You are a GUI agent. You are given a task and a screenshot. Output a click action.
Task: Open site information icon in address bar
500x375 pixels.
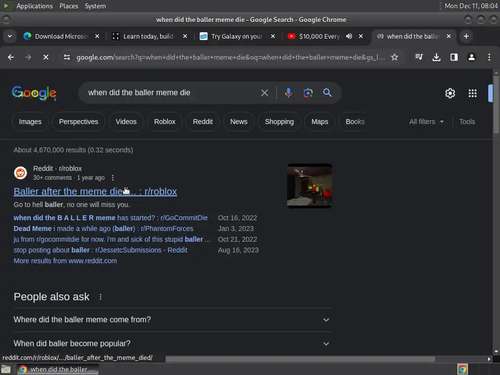click(x=66, y=57)
